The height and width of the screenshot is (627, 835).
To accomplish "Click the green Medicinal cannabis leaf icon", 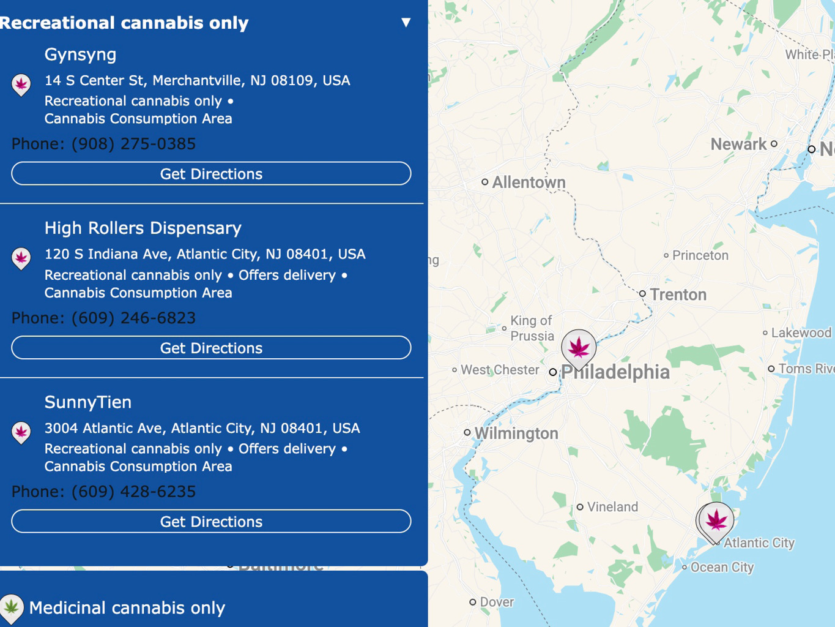I will (12, 607).
